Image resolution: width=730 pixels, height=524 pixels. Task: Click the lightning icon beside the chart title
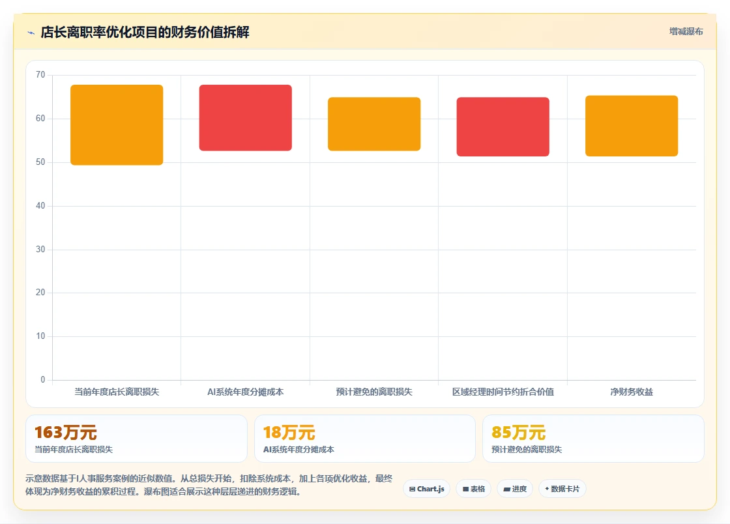point(31,33)
